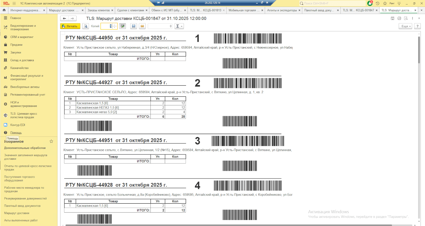Toggle the document editing mode button
This screenshot has height=226, width=425.
click(x=122, y=26)
